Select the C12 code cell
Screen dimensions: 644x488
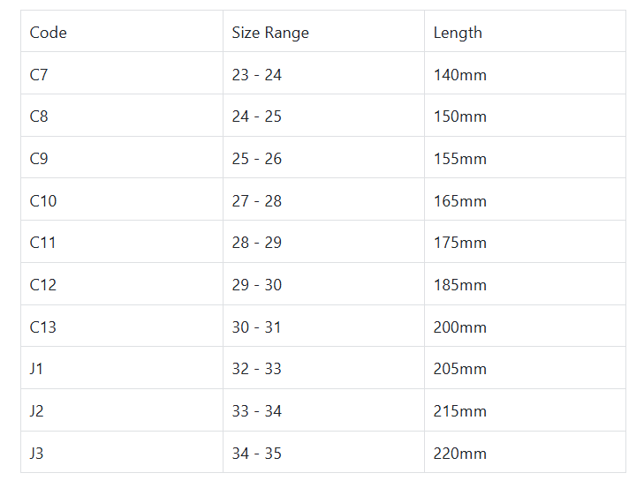[43, 285]
